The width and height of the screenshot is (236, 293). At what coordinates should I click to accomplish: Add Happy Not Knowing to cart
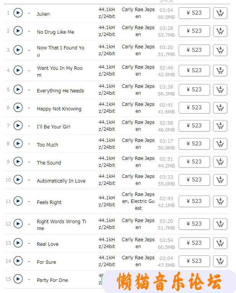pyautogui.click(x=220, y=108)
